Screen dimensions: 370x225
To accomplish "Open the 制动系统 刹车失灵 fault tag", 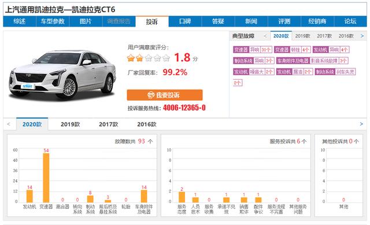I will pos(335,72).
